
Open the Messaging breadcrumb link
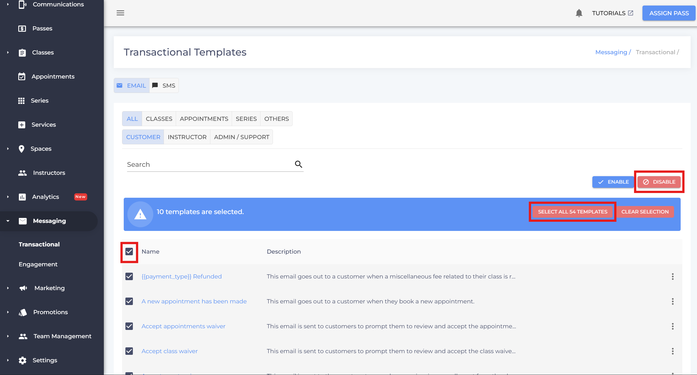(x=611, y=52)
